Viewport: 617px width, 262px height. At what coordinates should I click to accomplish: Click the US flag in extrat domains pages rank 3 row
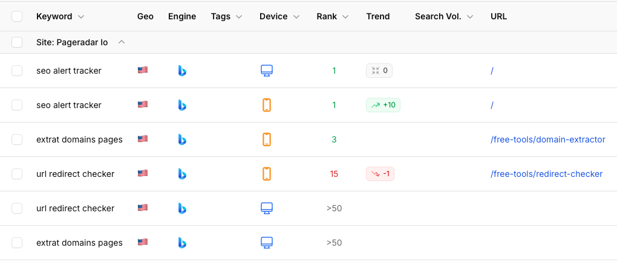coord(142,139)
